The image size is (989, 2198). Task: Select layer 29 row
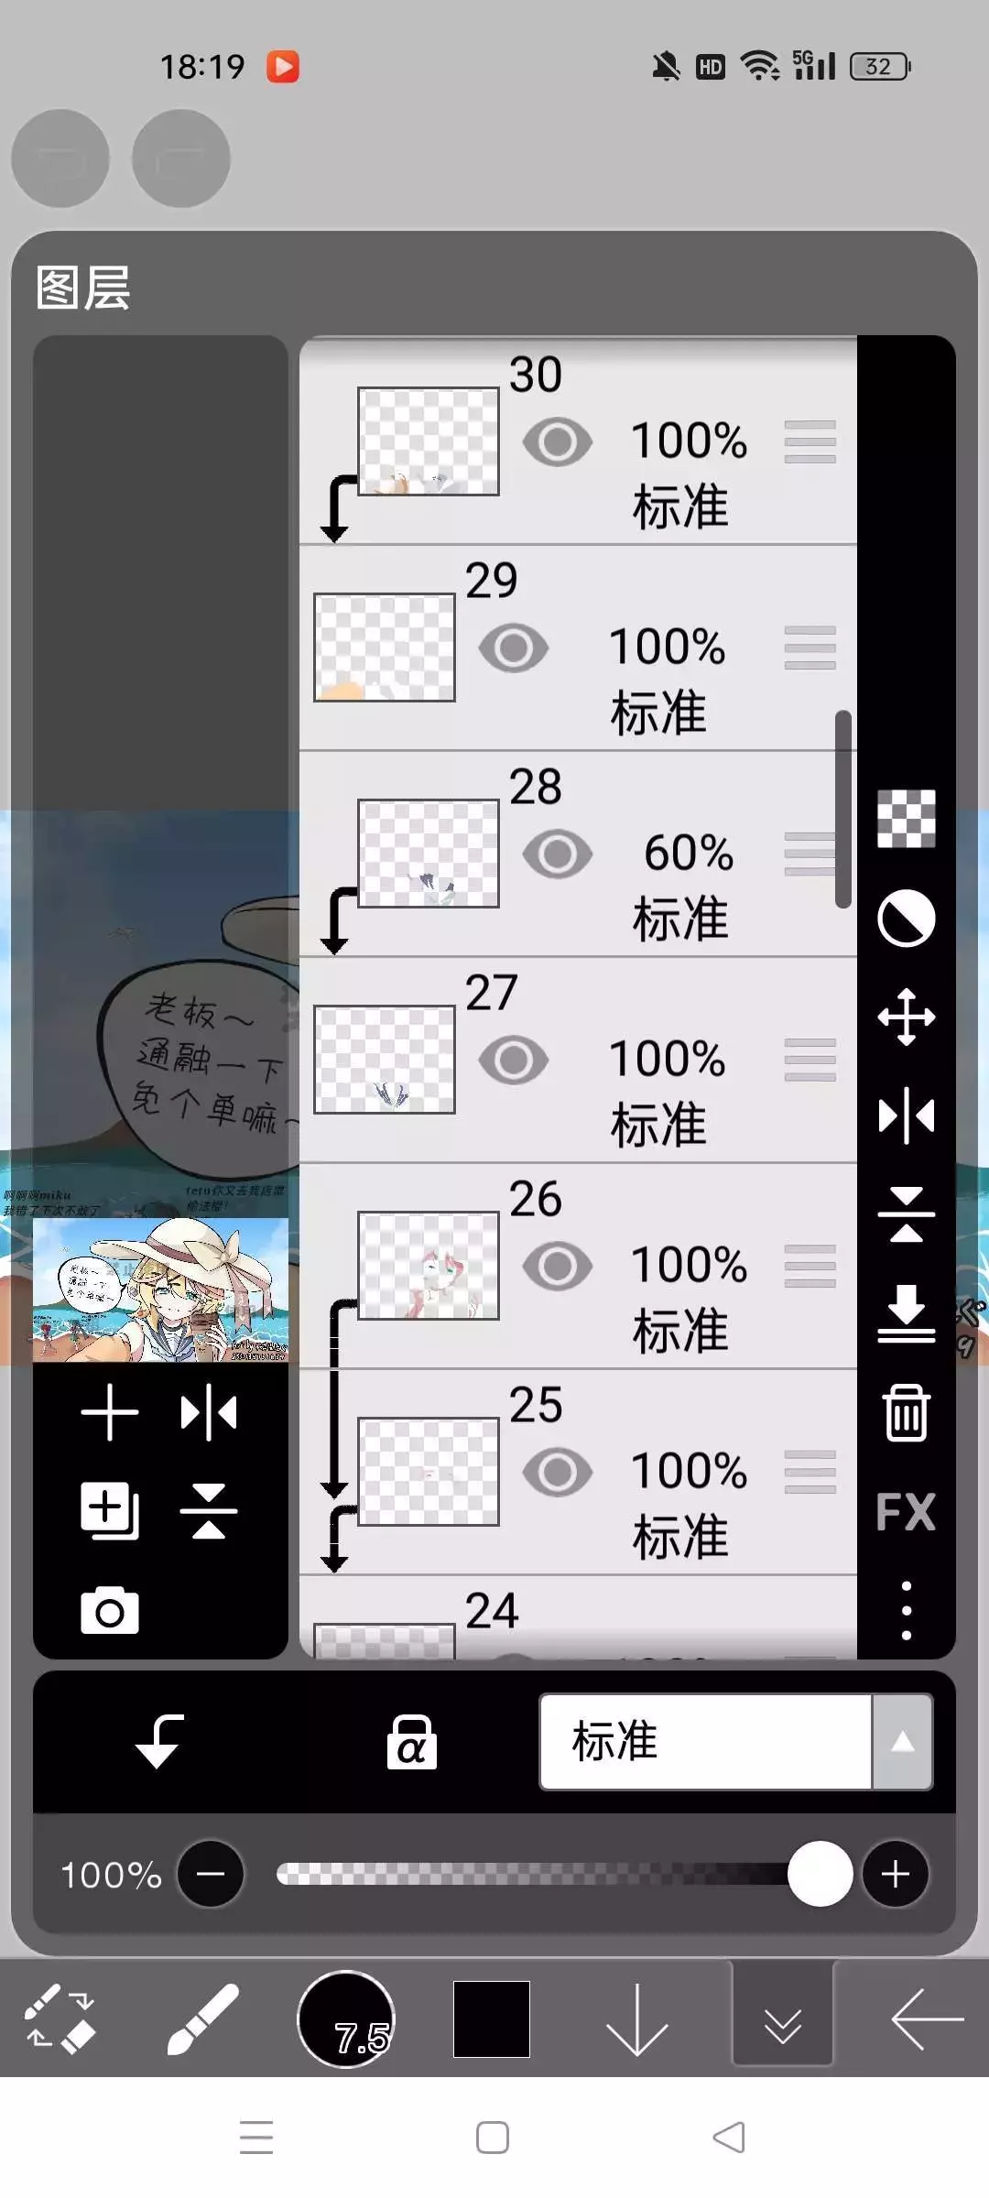tap(578, 647)
